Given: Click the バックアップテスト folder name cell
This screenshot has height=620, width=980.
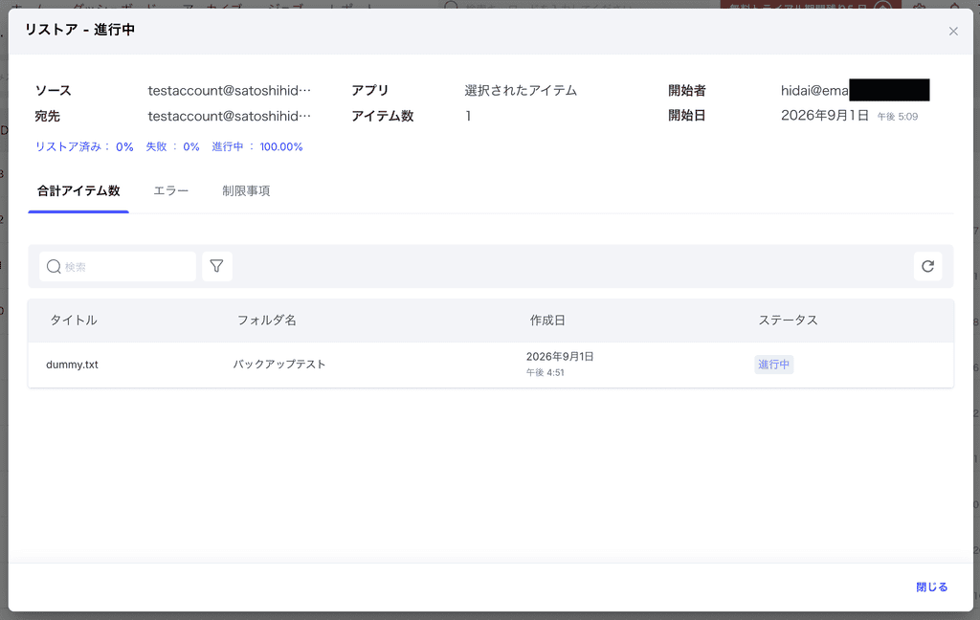Looking at the screenshot, I should coord(279,365).
